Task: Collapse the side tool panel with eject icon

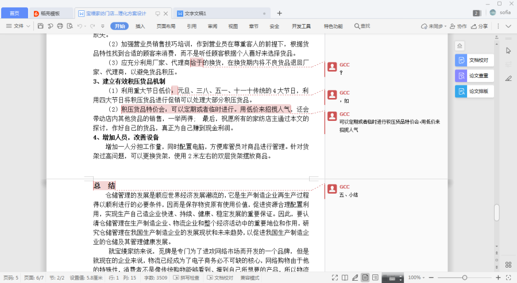Action: (460, 46)
